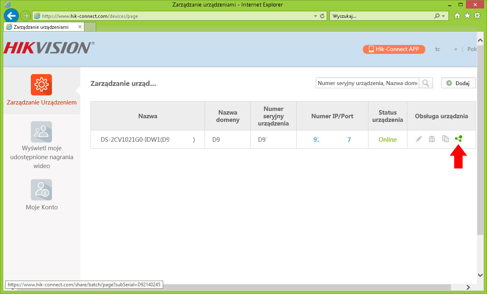The width and height of the screenshot is (487, 294).
Task: Click the Hik-Connect APP button
Action: [394, 49]
